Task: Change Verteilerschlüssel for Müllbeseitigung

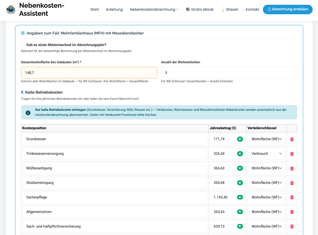Action: (x=266, y=168)
